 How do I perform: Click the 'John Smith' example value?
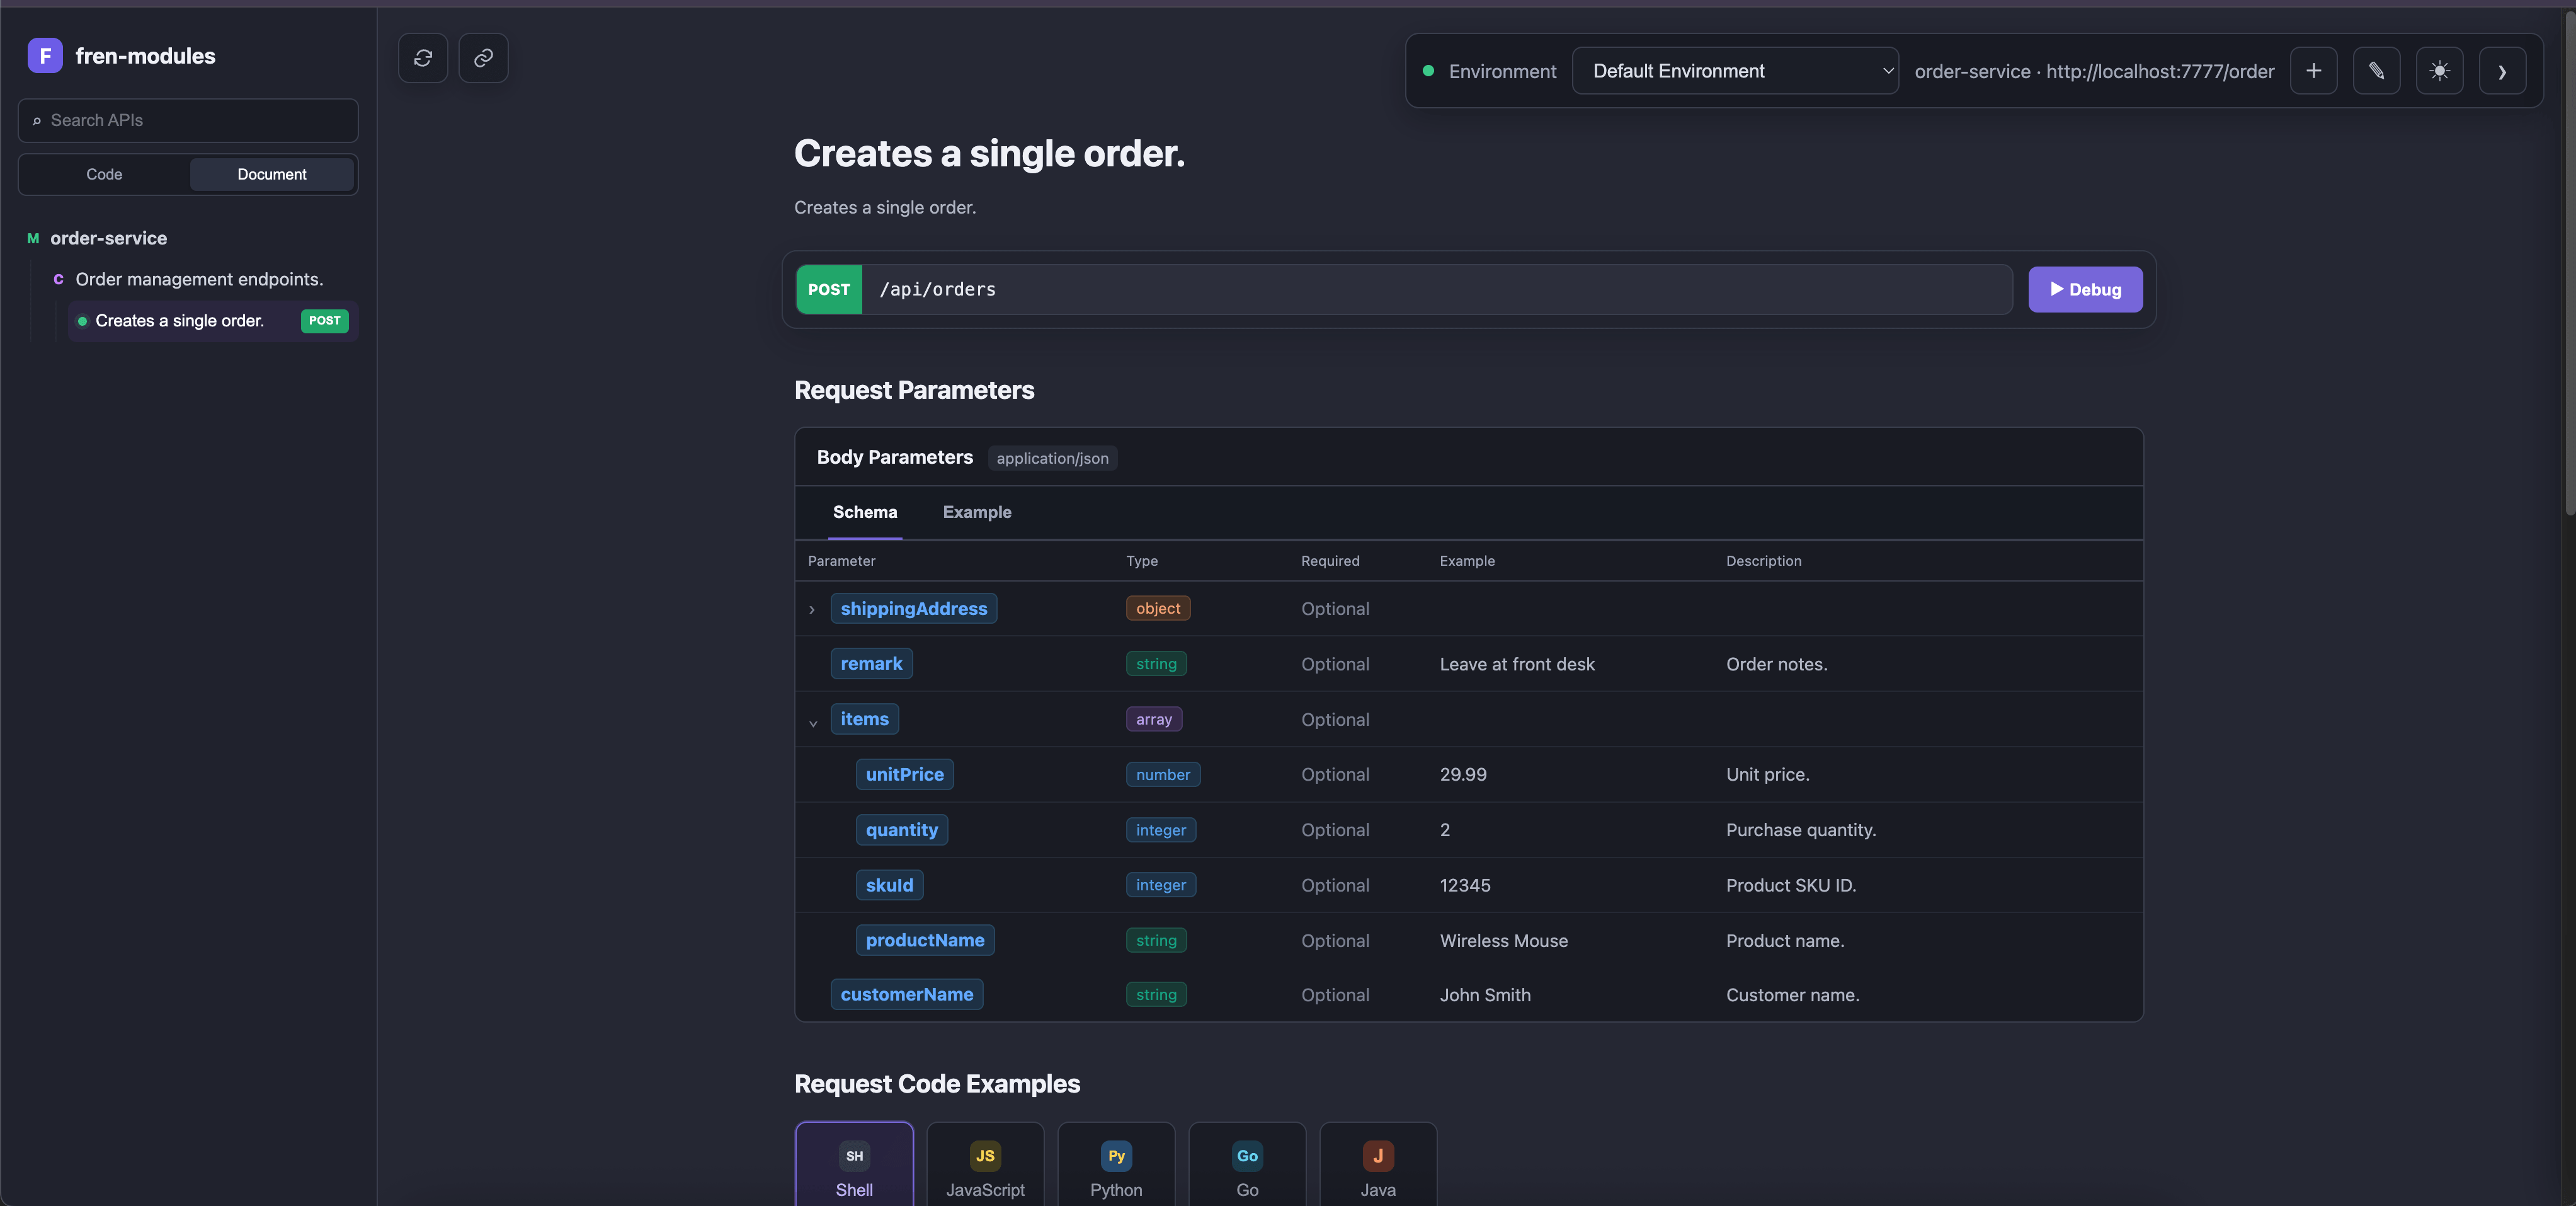[1485, 995]
